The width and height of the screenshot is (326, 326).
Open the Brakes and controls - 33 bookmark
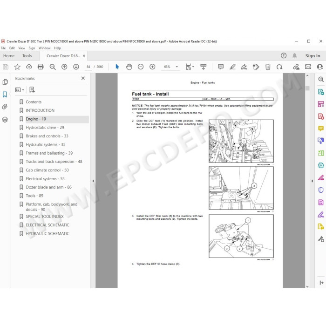47,136
